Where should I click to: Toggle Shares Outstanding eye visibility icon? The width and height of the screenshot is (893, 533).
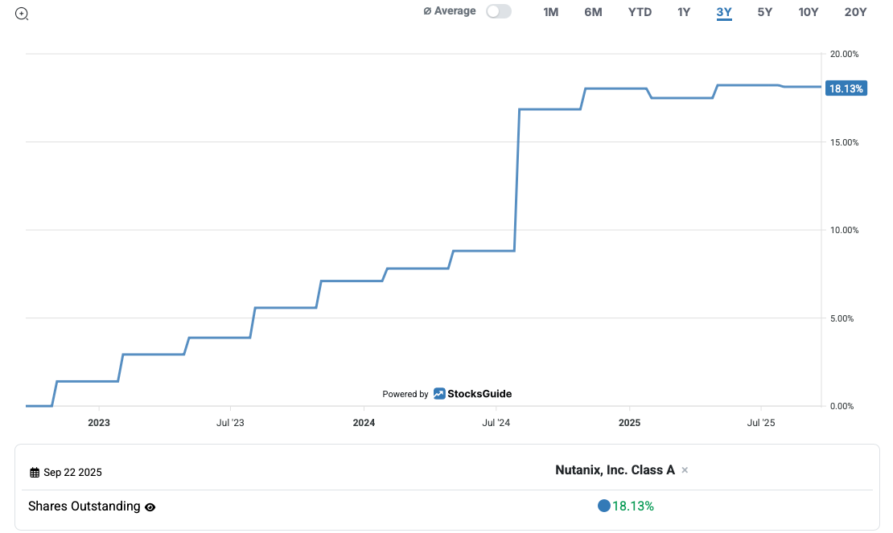(150, 507)
